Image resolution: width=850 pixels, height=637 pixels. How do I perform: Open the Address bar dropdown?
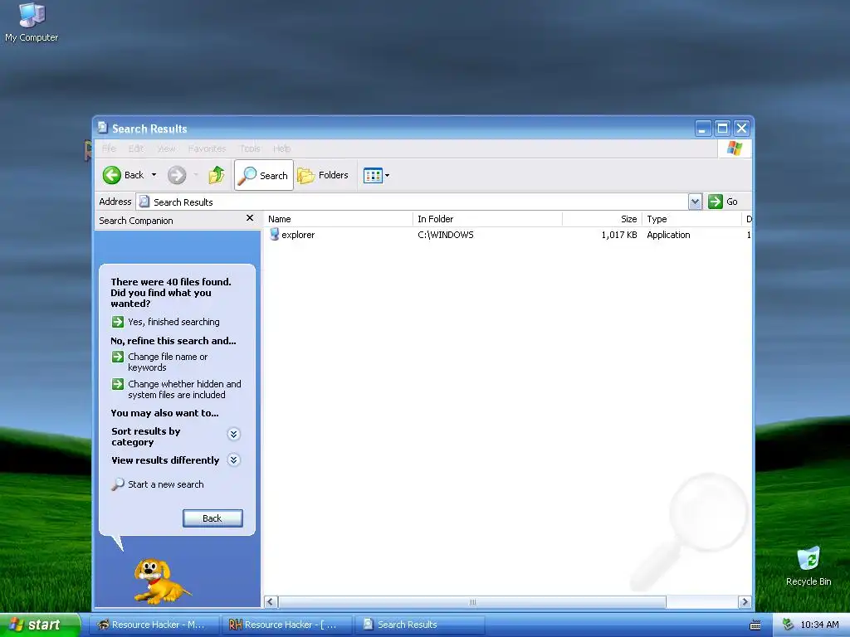coord(695,202)
